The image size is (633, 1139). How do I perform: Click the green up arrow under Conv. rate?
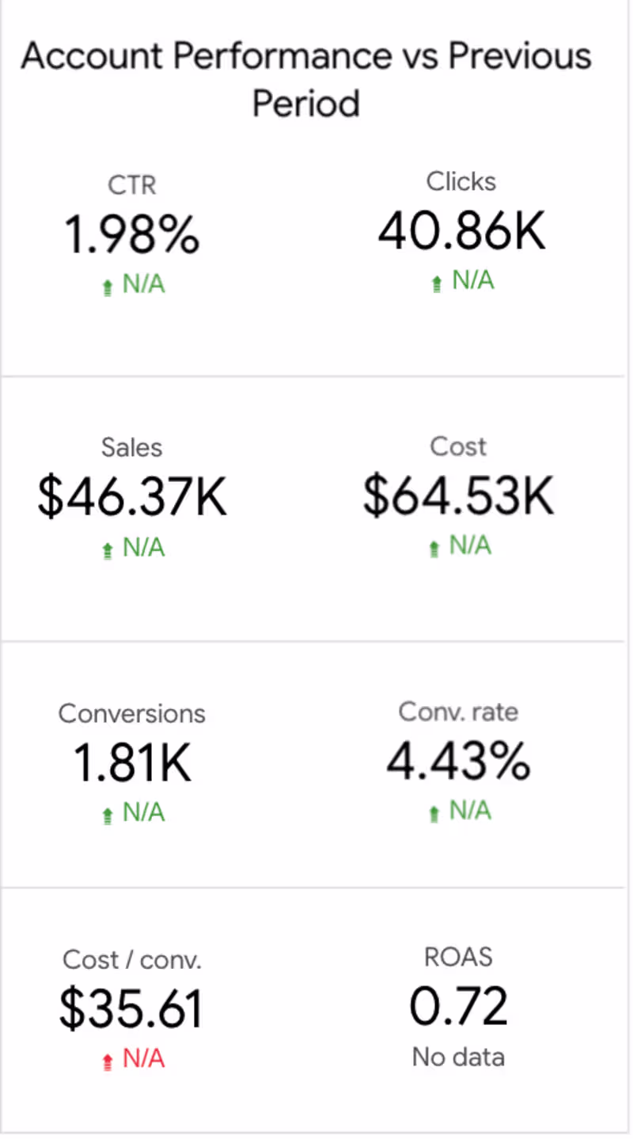(x=434, y=814)
